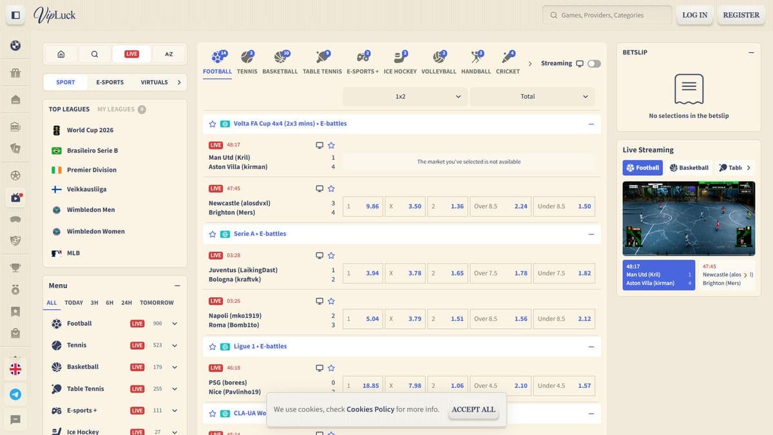The height and width of the screenshot is (435, 773).
Task: Choose the Basketball icon in the top sports strip
Action: click(x=280, y=57)
